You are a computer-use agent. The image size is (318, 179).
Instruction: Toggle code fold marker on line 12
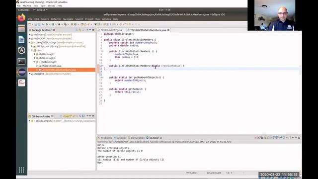click(103, 66)
